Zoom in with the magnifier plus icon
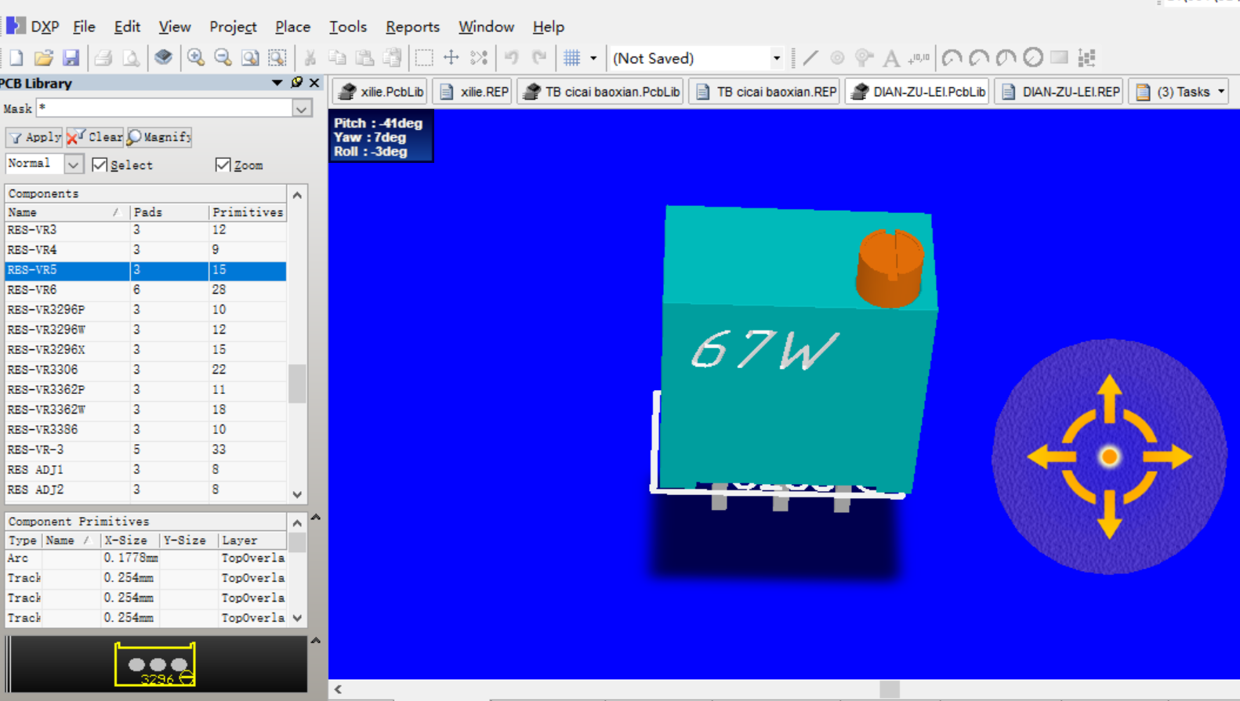The image size is (1240, 701). tap(196, 58)
